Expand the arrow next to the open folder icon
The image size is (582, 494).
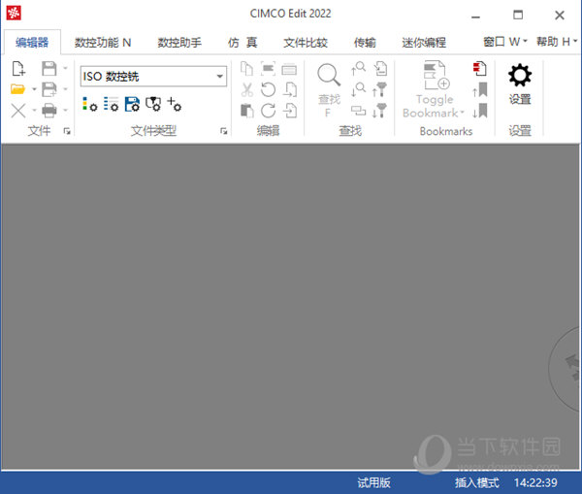34,89
